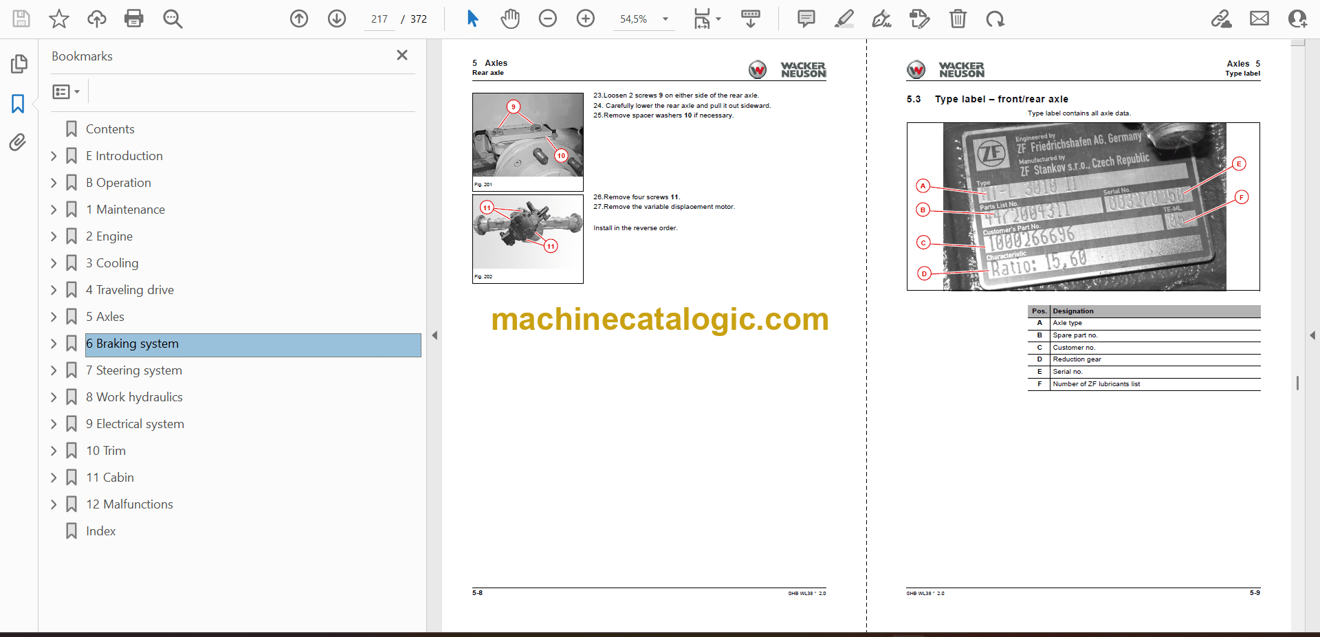The width and height of the screenshot is (1320, 637).
Task: Expand the 9 Electrical system bookmark
Action: (x=54, y=424)
